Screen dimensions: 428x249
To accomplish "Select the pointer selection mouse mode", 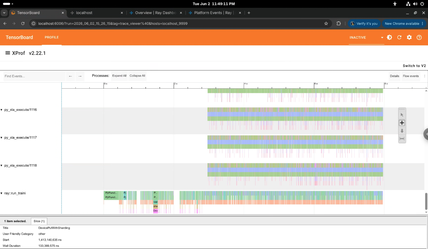I will tap(402, 115).
